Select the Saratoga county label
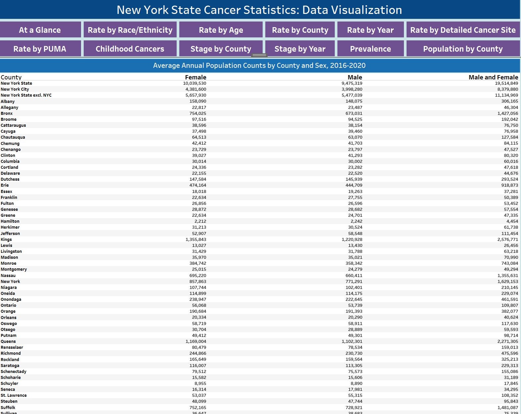This screenshot has width=521, height=414. (10, 365)
